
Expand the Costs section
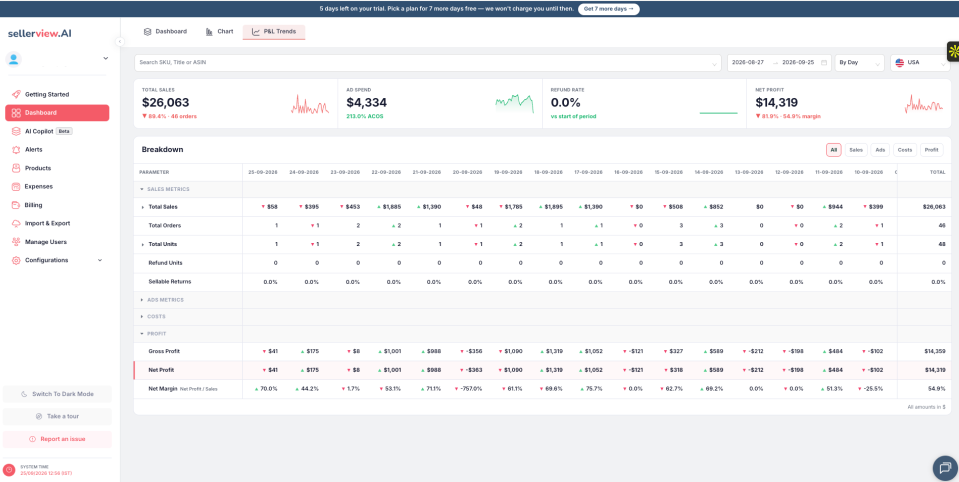142,316
